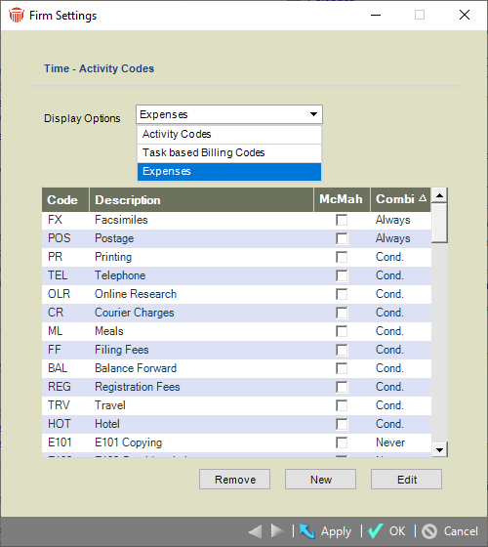The width and height of the screenshot is (488, 547).
Task: Toggle McMah checkbox for Travel row
Action: coord(342,405)
